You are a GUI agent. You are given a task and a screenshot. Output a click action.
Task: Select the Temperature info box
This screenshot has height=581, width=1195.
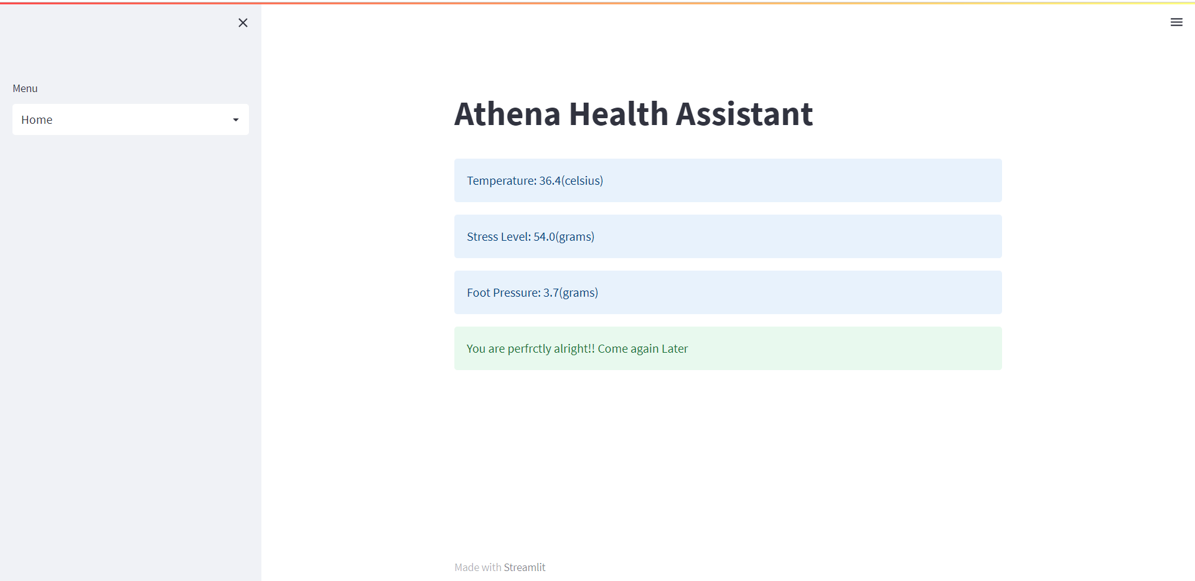point(728,180)
